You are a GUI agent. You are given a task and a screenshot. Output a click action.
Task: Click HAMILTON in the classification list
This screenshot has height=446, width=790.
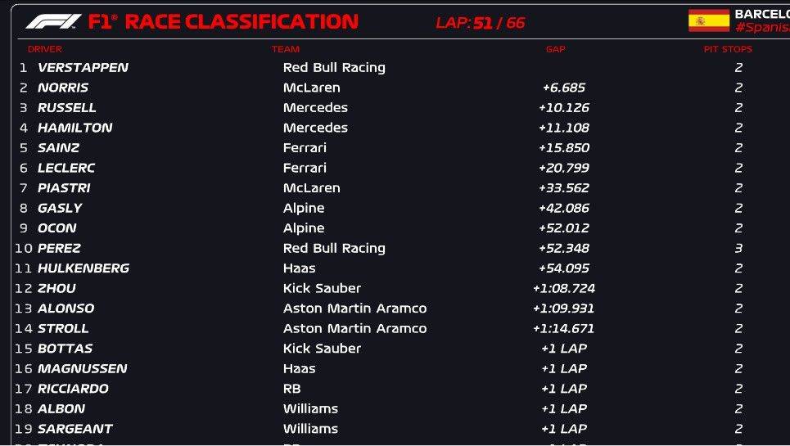(74, 128)
